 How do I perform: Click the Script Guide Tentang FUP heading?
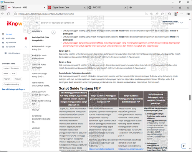[x=80, y=88]
